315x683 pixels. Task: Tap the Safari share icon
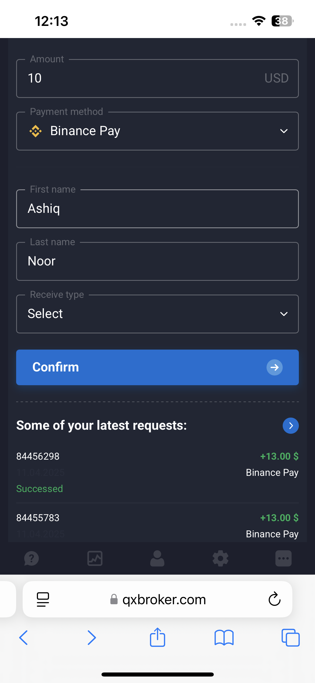[x=157, y=638]
